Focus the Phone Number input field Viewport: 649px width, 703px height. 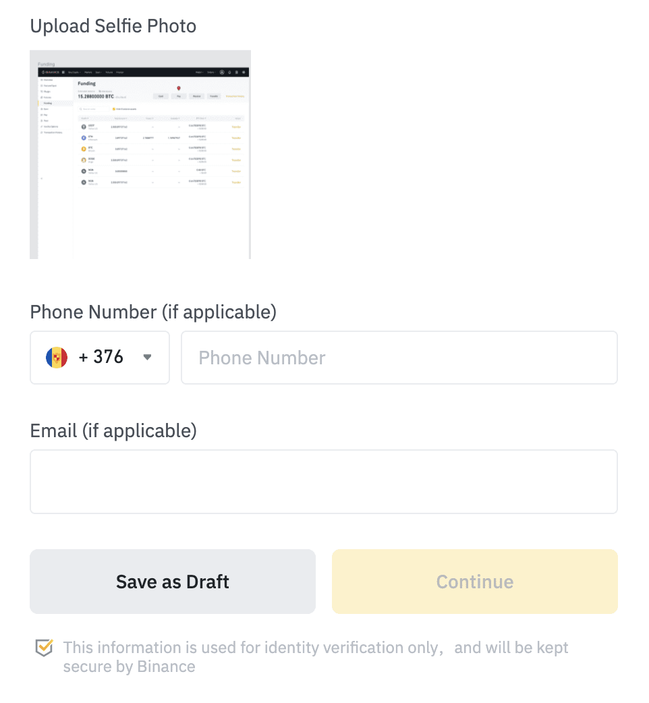tap(399, 358)
